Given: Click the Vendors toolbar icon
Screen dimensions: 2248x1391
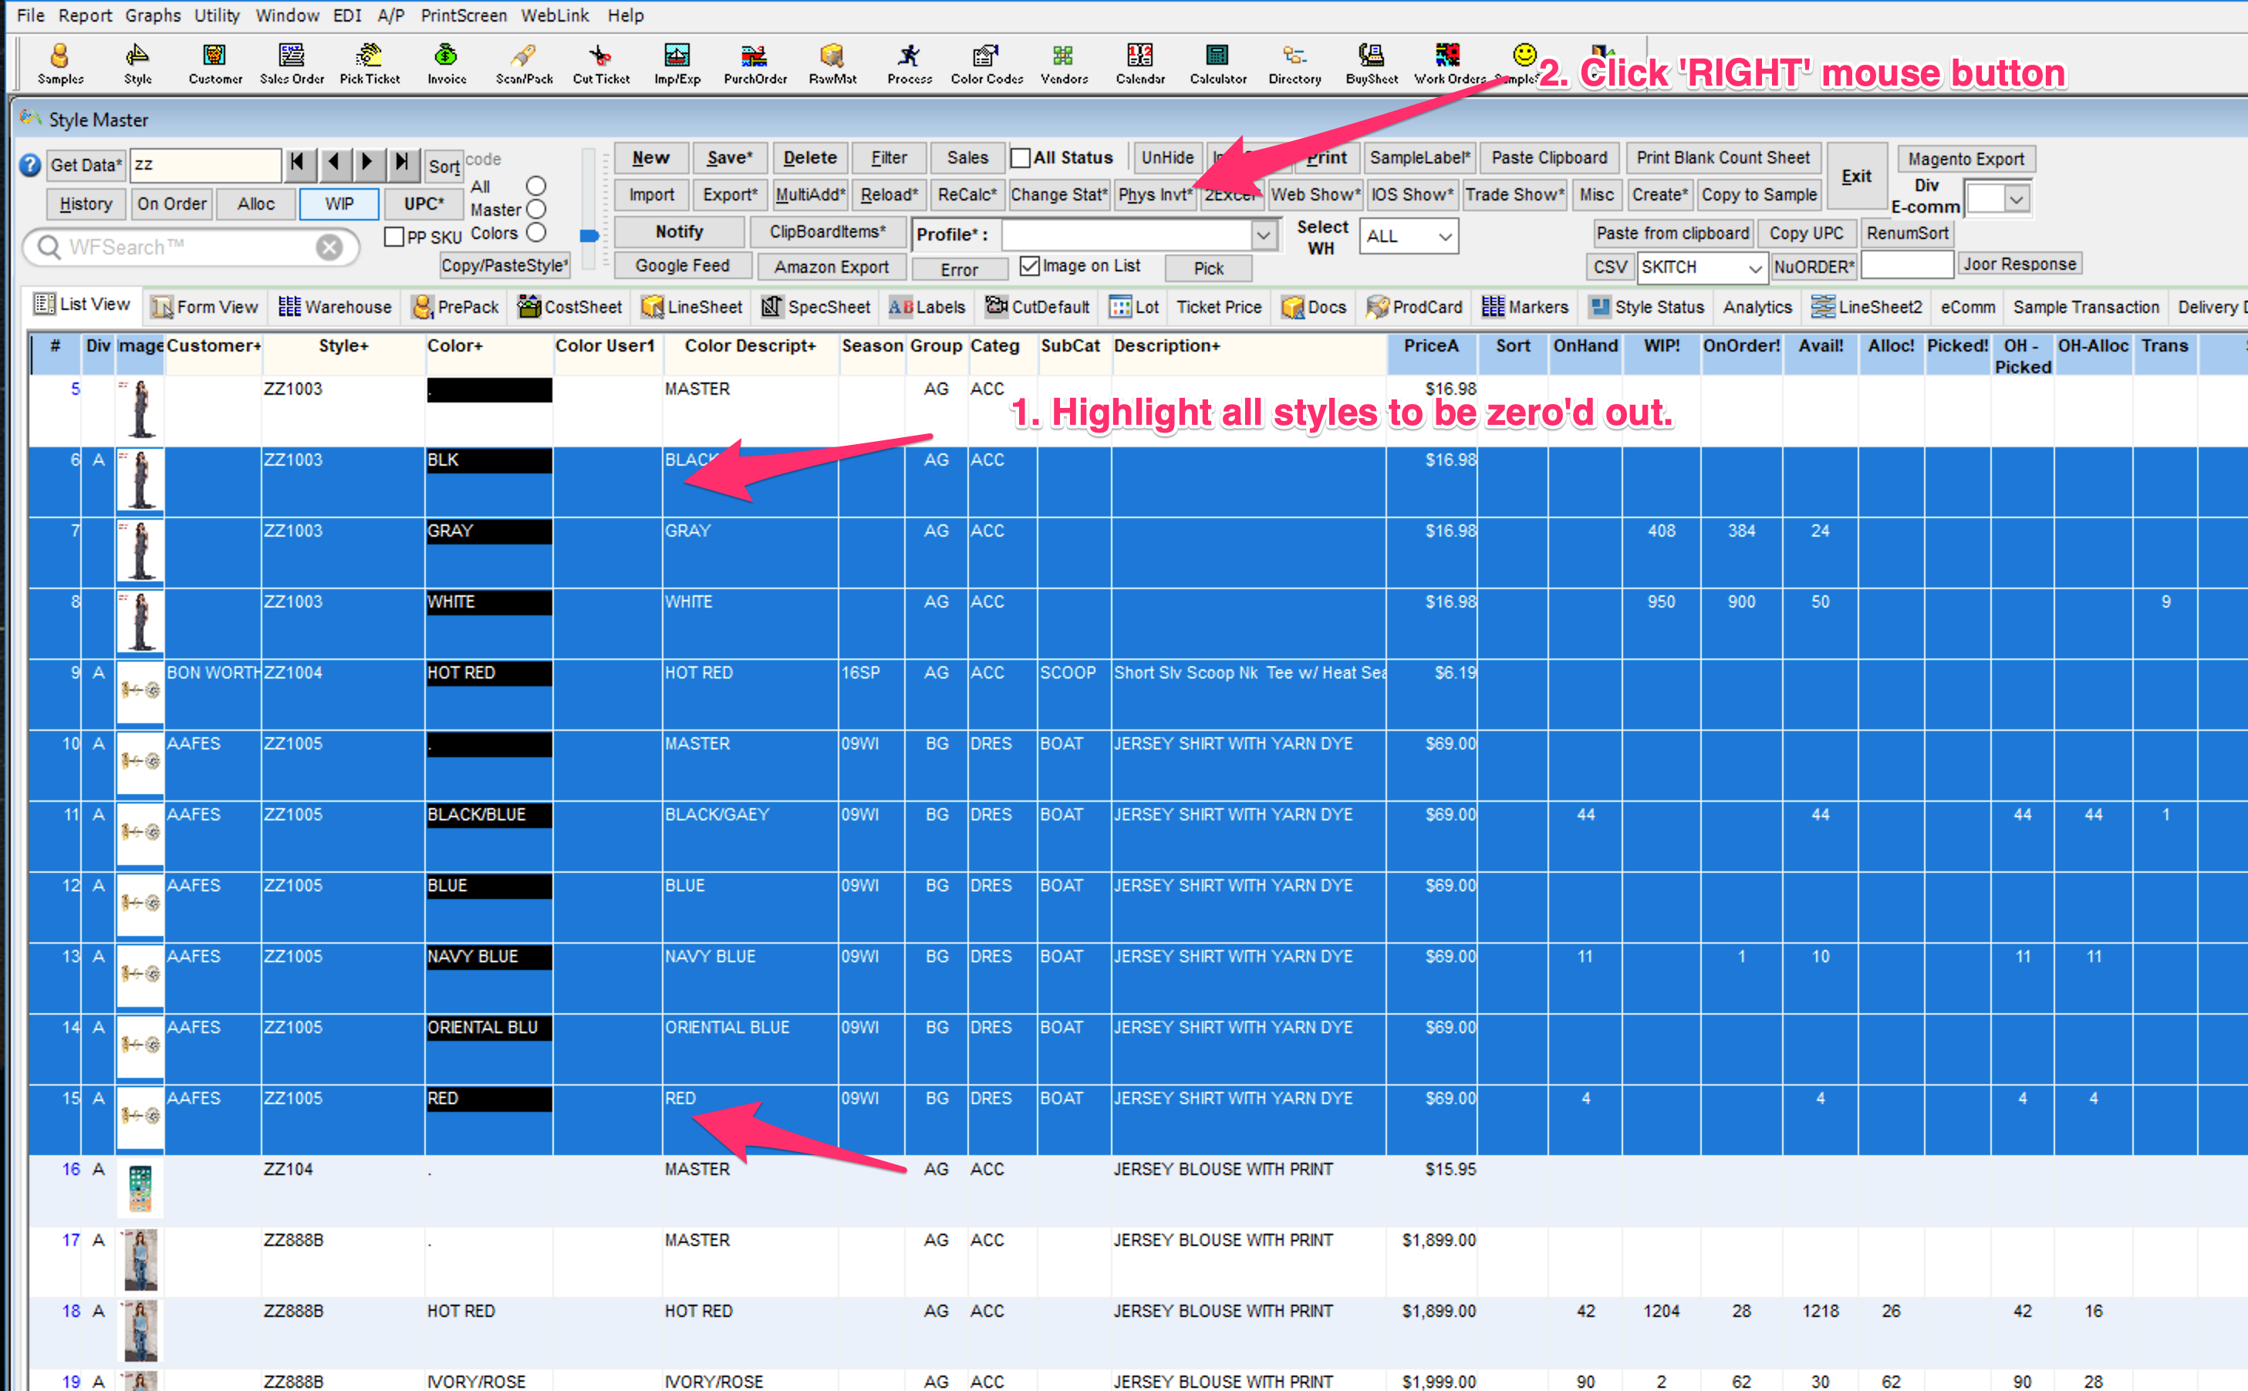Looking at the screenshot, I should pos(1064,62).
